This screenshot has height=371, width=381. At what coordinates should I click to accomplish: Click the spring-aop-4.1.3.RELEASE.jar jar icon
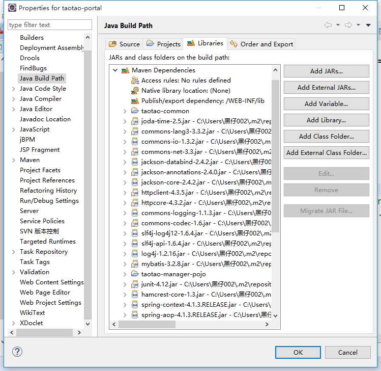[135, 315]
